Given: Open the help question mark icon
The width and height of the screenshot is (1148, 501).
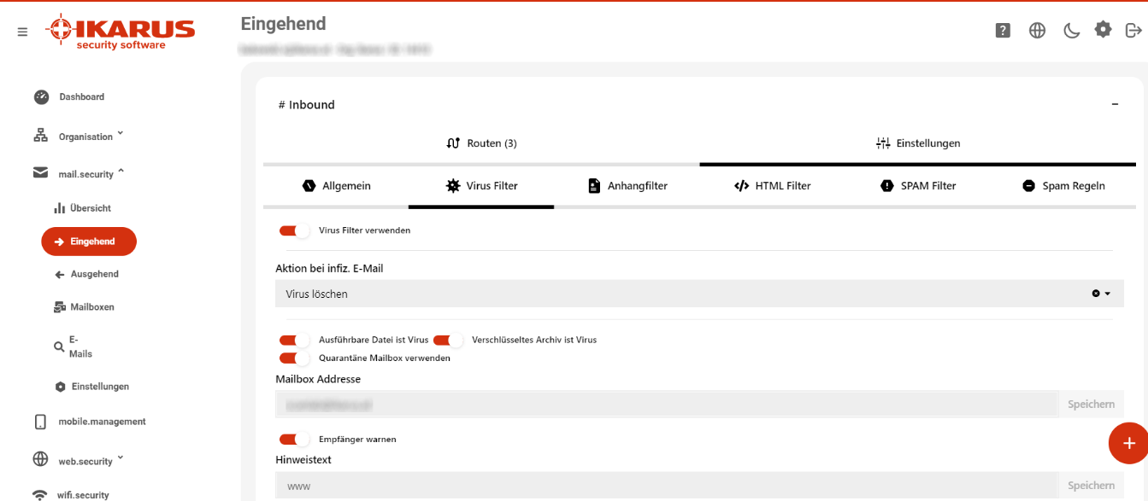Looking at the screenshot, I should click(1004, 31).
